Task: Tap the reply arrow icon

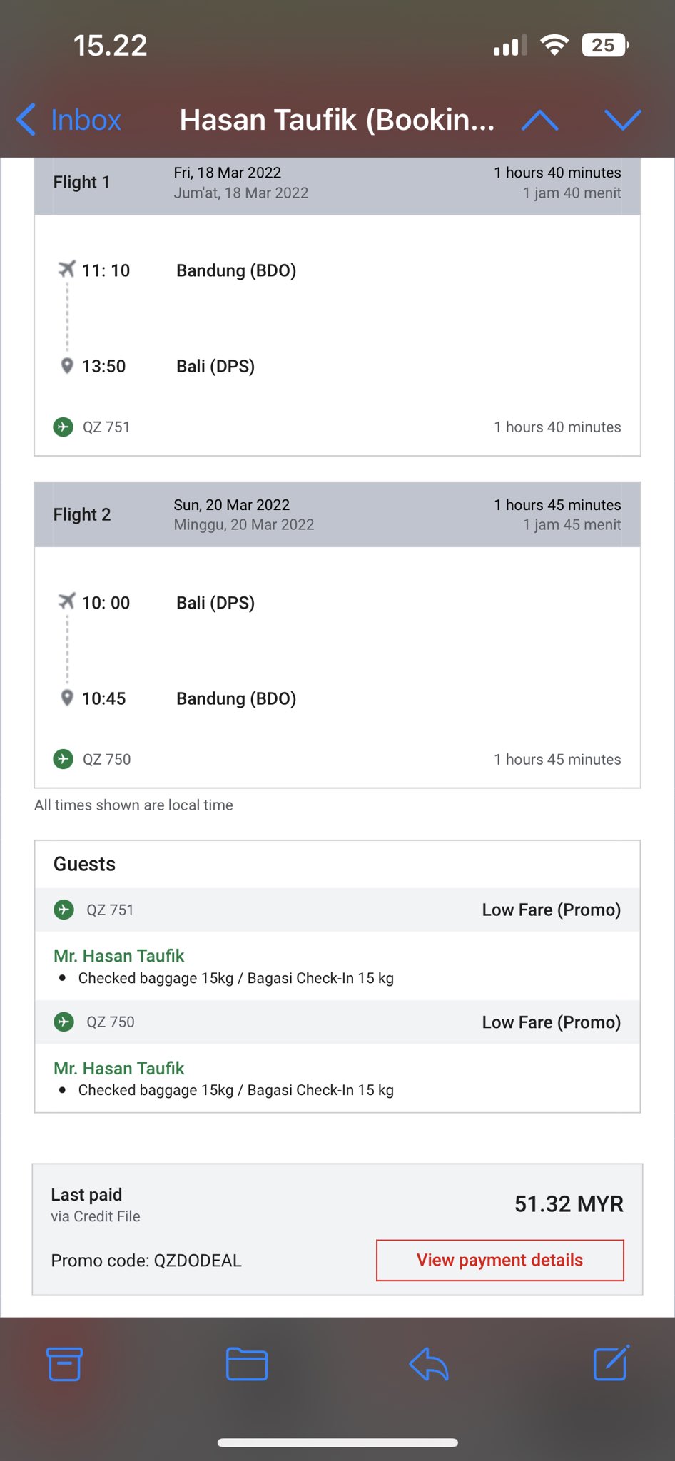Action: (x=429, y=1364)
